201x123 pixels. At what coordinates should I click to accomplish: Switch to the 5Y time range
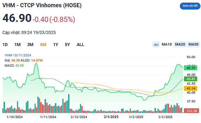68,44
